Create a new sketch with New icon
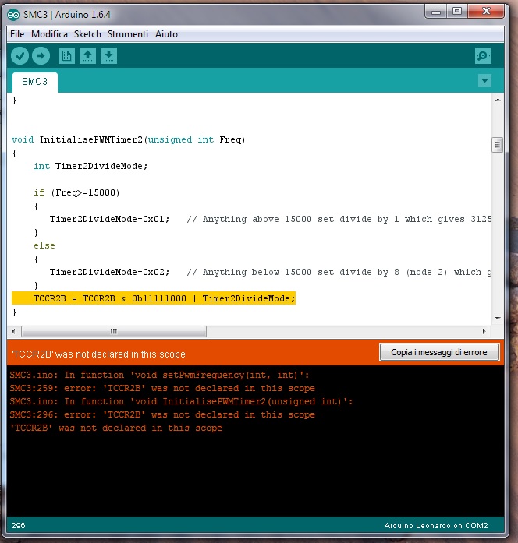The image size is (518, 543). click(x=66, y=56)
